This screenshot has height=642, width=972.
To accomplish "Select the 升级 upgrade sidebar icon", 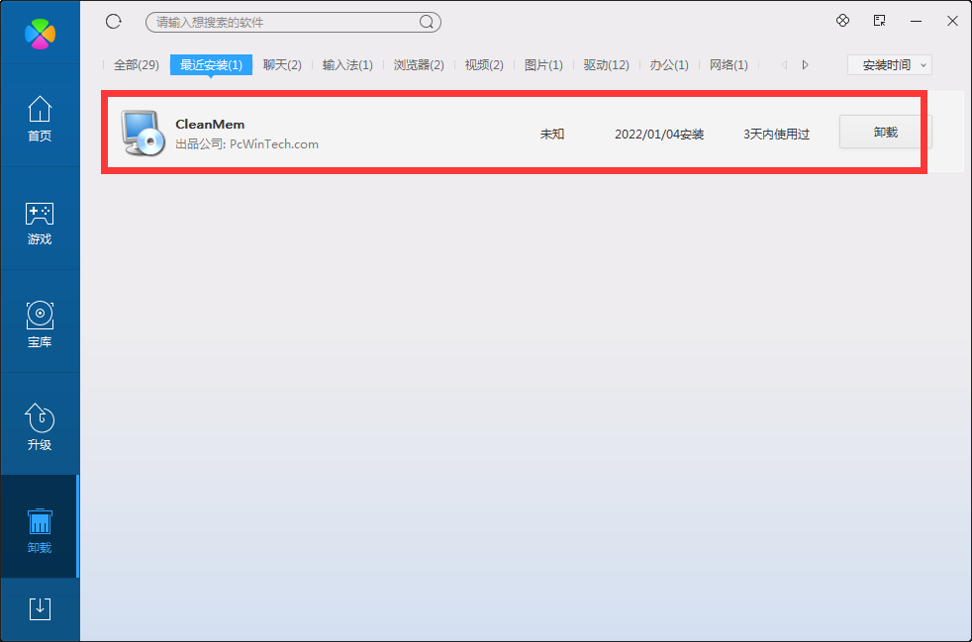I will coord(40,427).
